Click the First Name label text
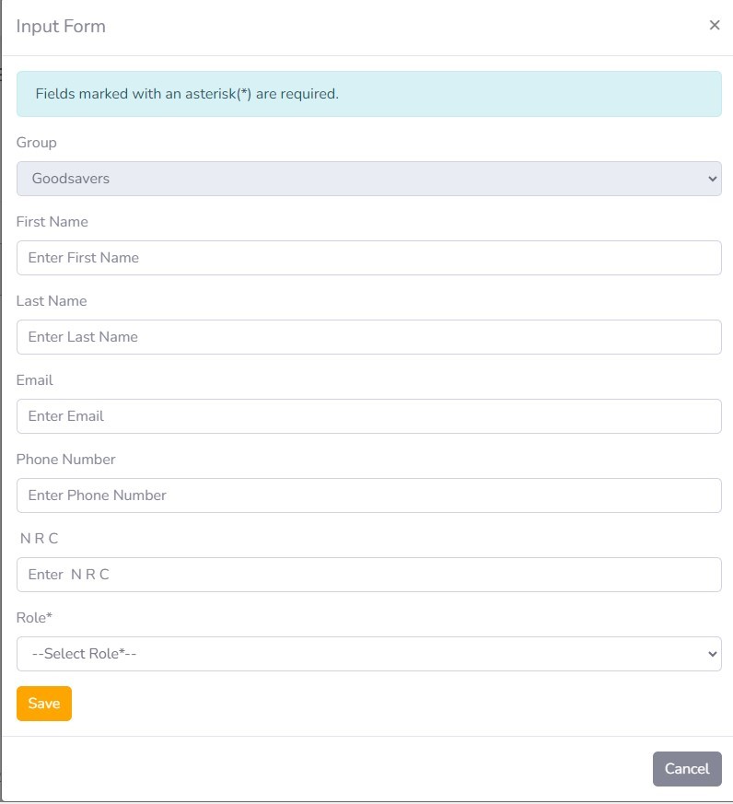This screenshot has width=733, height=804. click(52, 222)
